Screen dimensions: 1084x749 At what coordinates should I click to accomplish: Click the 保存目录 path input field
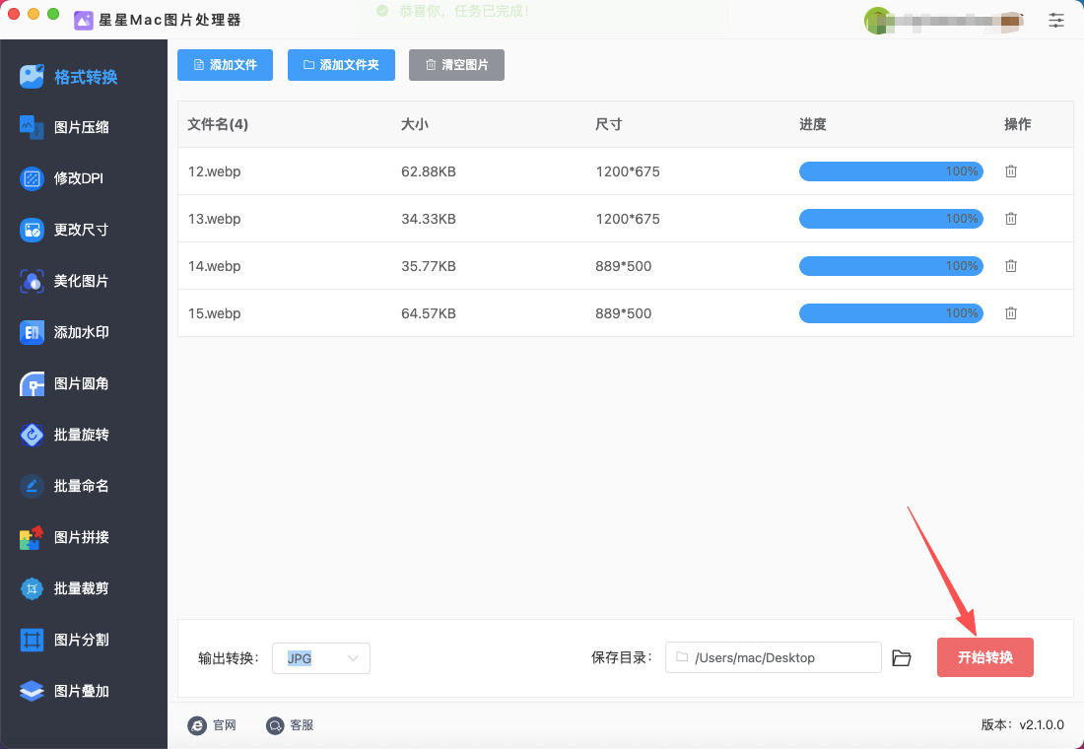[x=774, y=657]
